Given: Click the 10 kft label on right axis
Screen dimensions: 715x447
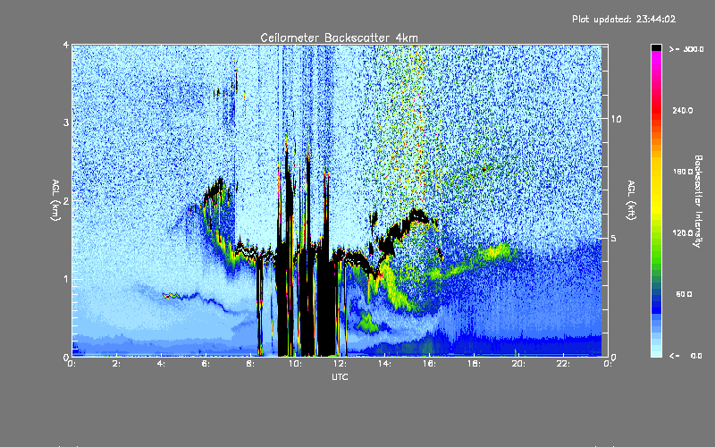Looking at the screenshot, I should pos(616,119).
